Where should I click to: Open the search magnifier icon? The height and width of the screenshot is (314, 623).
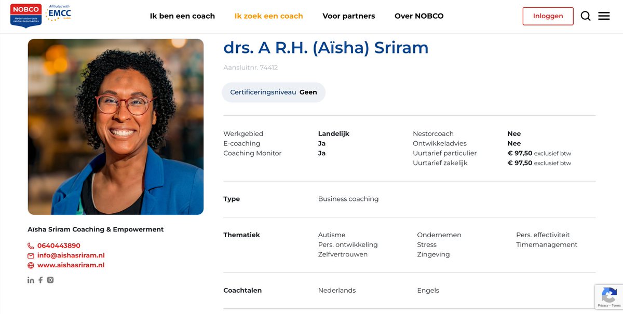[586, 16]
